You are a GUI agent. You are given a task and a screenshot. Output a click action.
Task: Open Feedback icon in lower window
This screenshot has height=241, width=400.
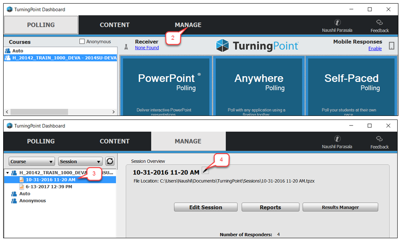coord(379,139)
